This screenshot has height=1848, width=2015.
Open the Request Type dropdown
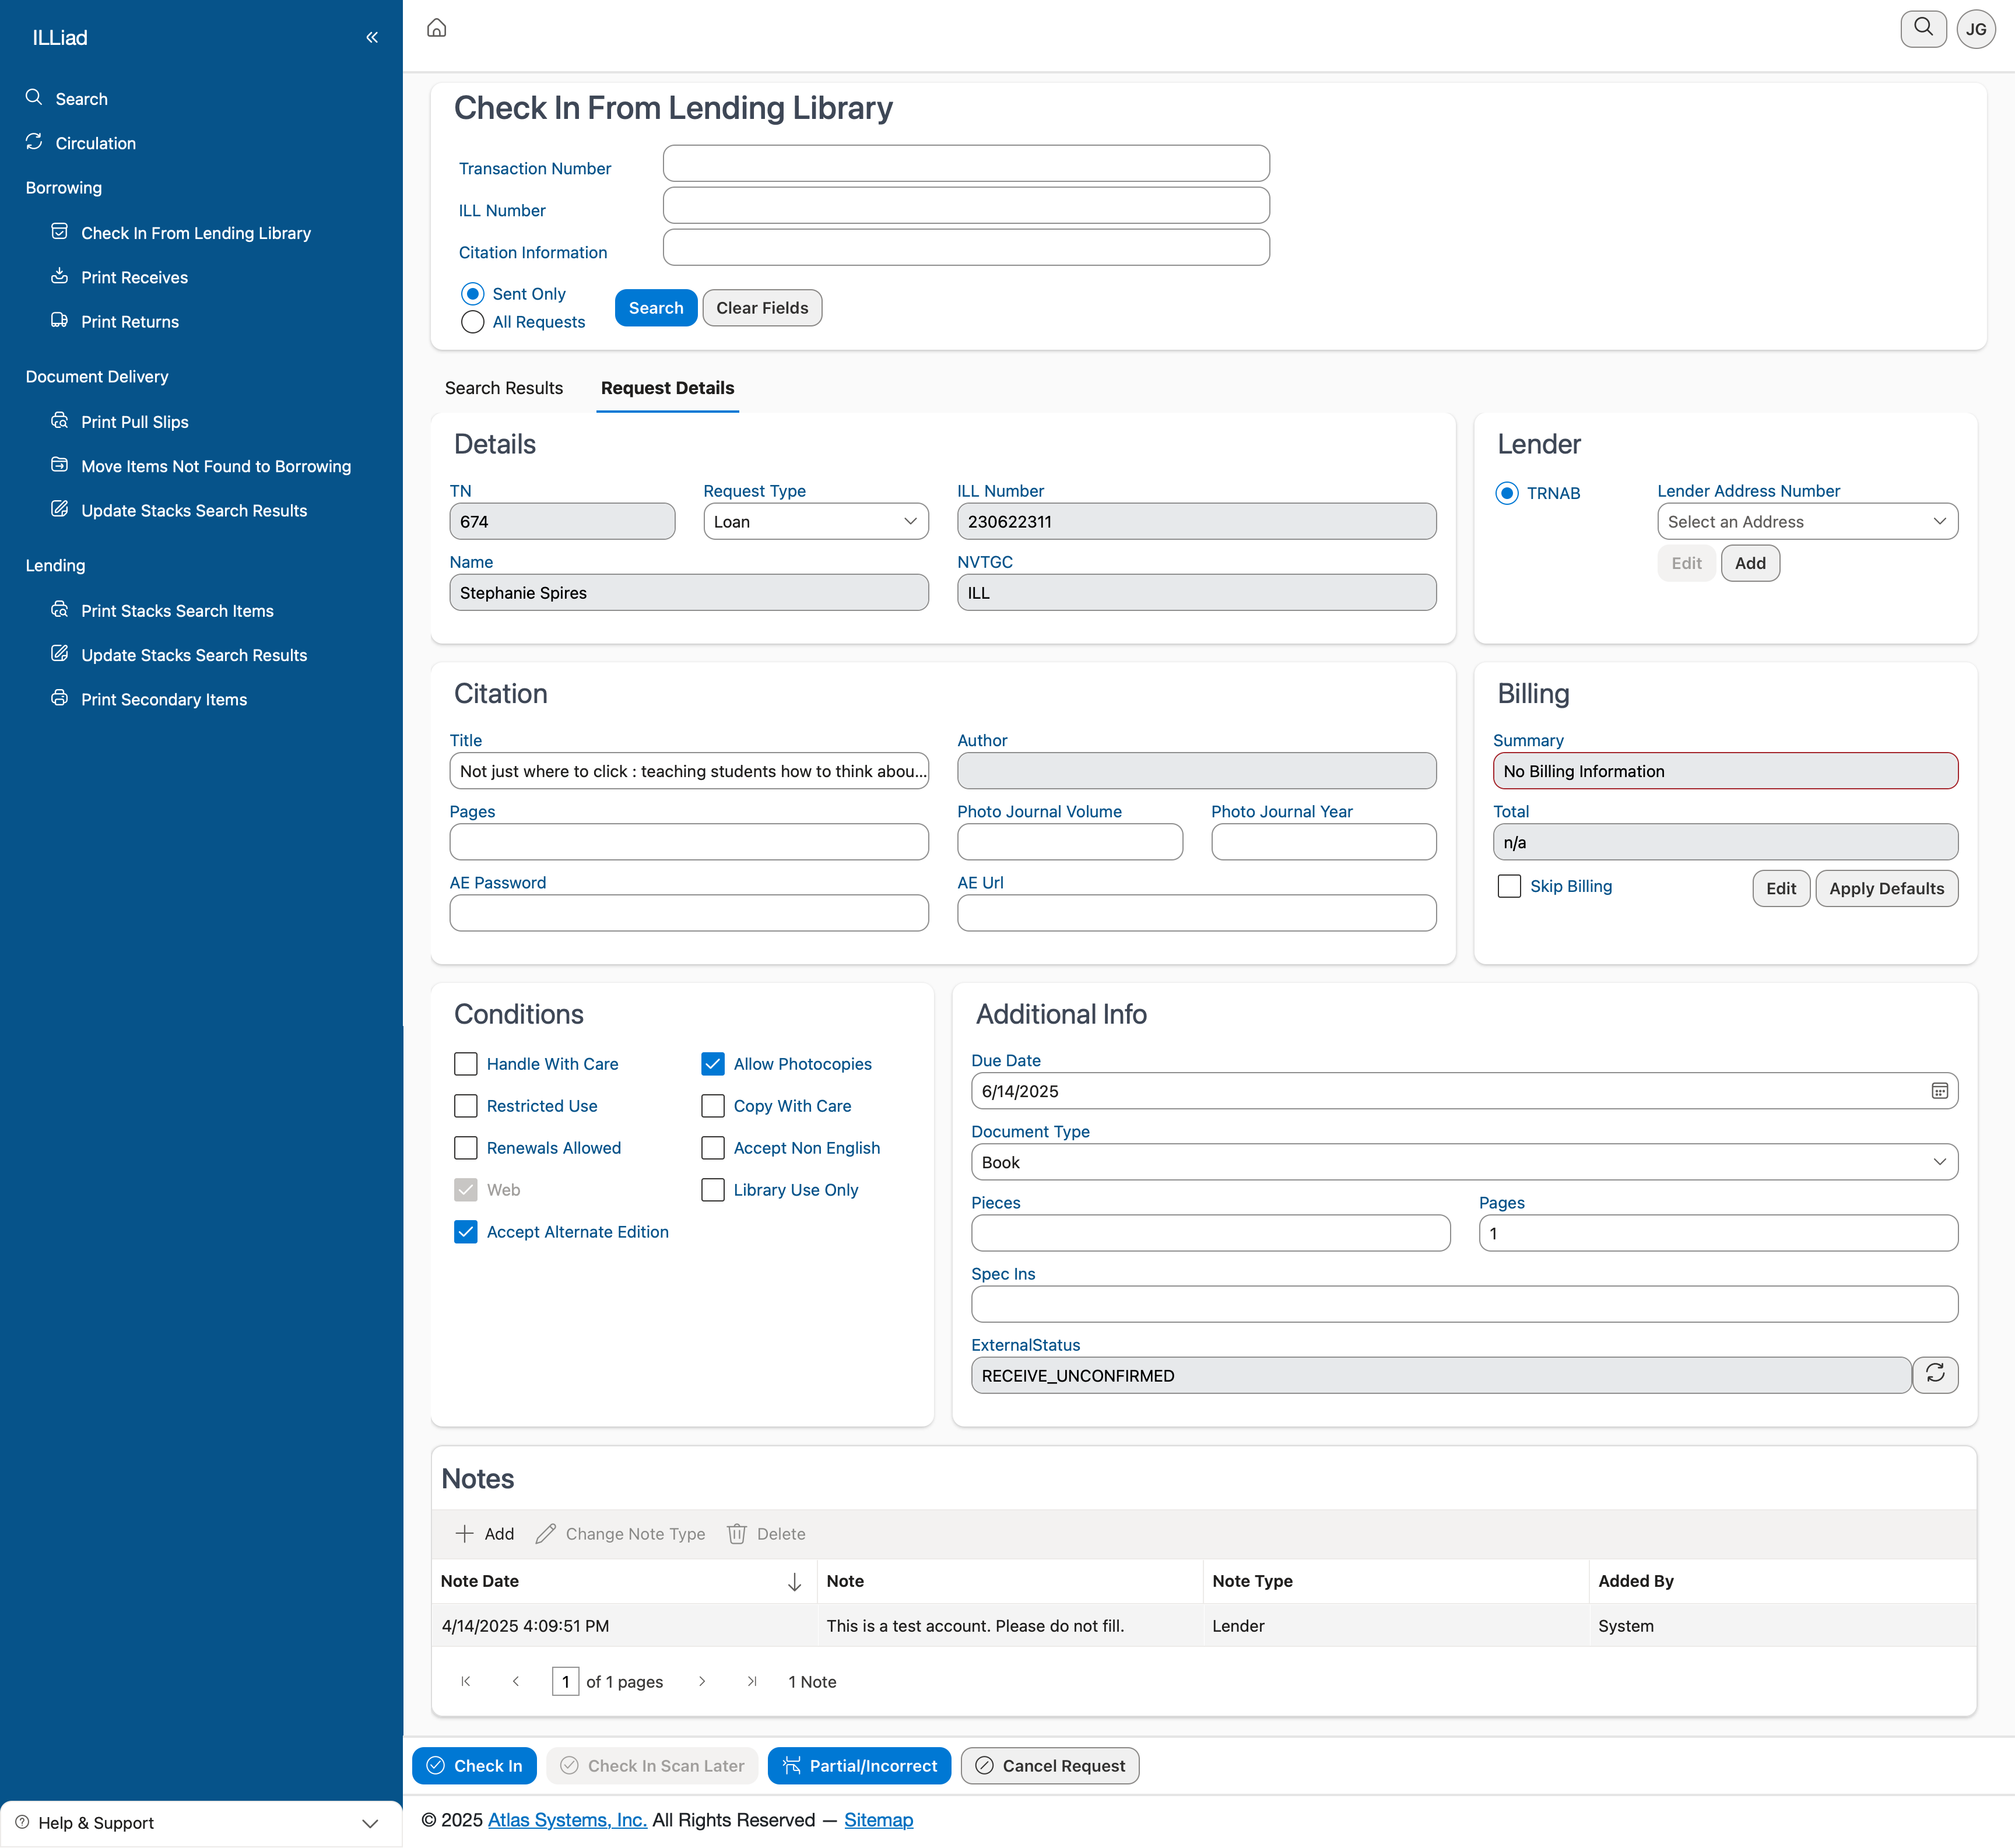tap(815, 521)
